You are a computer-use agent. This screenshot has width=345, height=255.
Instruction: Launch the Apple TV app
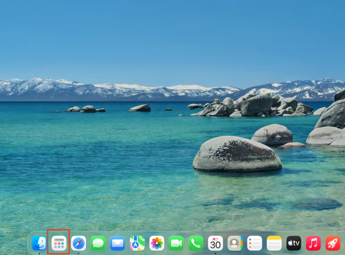point(294,243)
